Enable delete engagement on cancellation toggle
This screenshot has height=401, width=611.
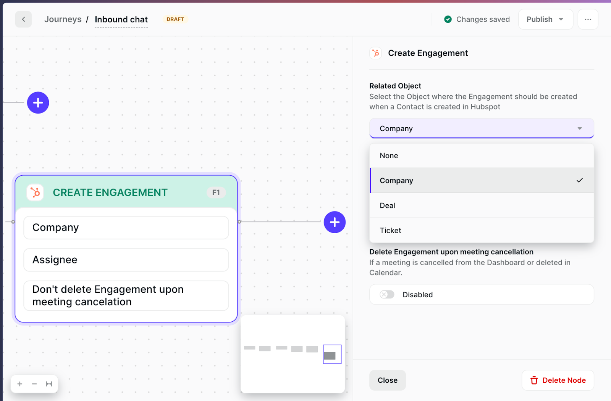(x=387, y=295)
